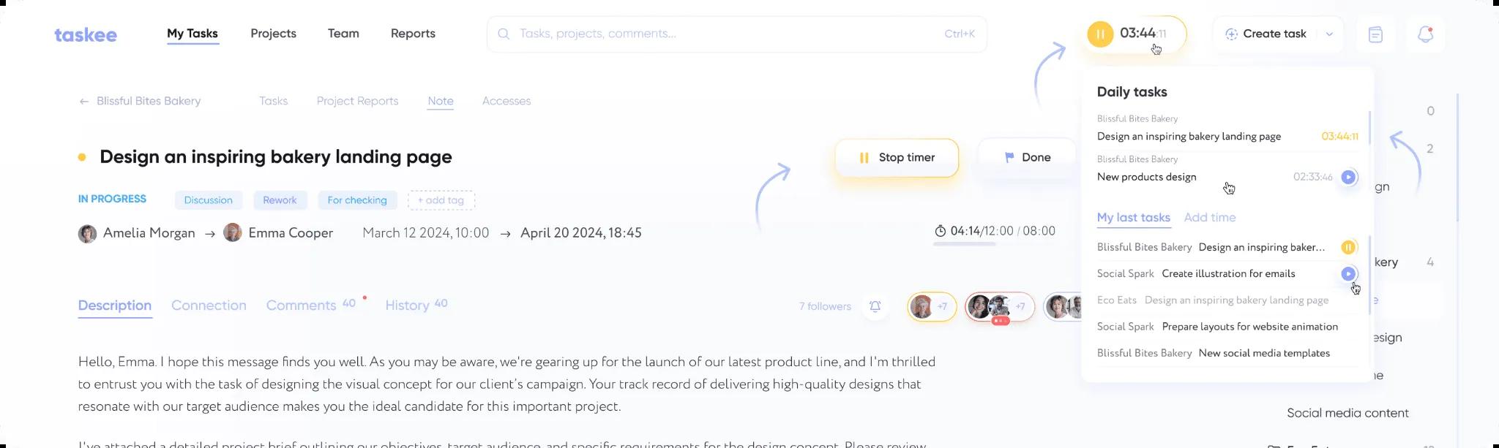The image size is (1499, 448).
Task: Click the time tracked progress bar
Action: point(964,243)
